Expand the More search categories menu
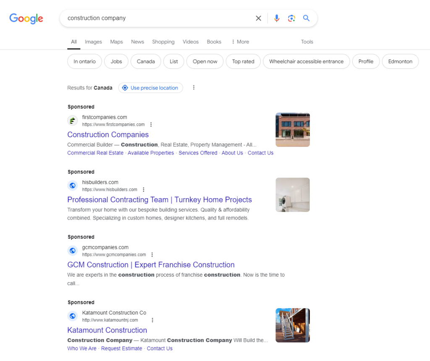The image size is (430, 361). [239, 42]
